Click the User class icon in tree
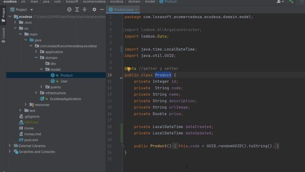This screenshot has height=172, width=305. tap(52, 81)
